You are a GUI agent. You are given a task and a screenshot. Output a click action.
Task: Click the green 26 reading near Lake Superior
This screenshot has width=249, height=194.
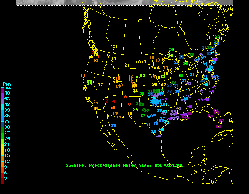click(172, 50)
